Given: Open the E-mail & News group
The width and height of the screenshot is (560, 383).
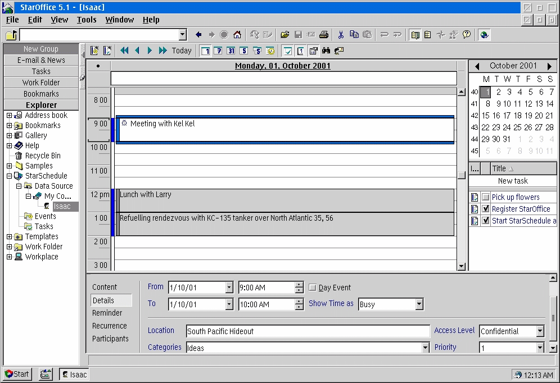Looking at the screenshot, I should tap(41, 60).
